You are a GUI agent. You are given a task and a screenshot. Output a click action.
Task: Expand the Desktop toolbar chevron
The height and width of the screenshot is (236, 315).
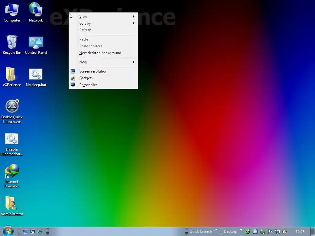(x=241, y=230)
